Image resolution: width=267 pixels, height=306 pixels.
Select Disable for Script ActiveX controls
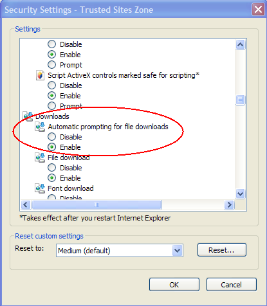tap(52, 85)
